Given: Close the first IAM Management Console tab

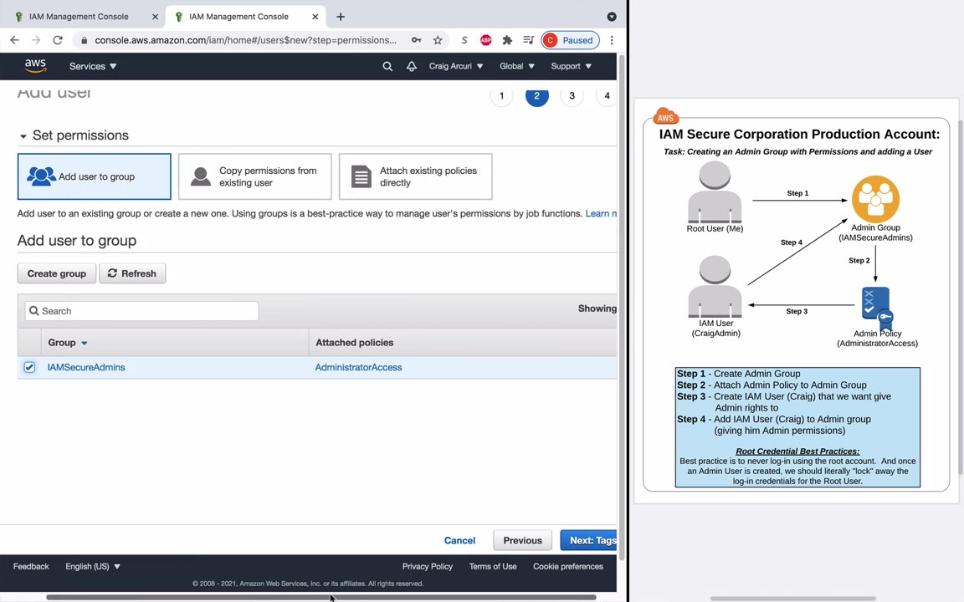Looking at the screenshot, I should coord(155,17).
